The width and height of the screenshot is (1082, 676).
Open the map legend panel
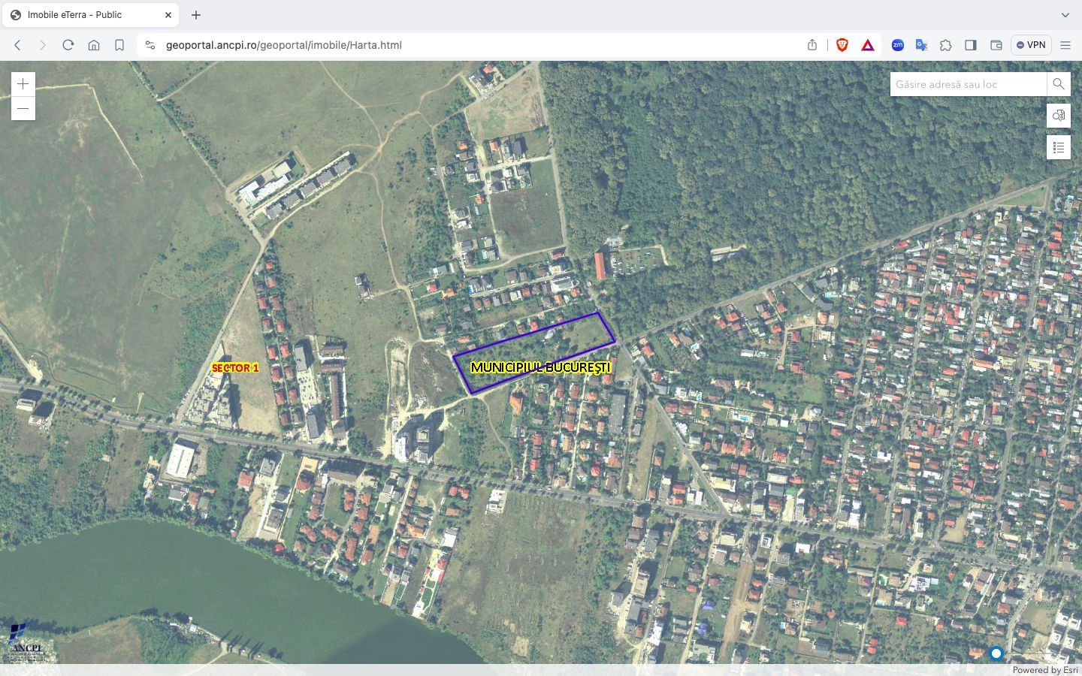point(1058,147)
